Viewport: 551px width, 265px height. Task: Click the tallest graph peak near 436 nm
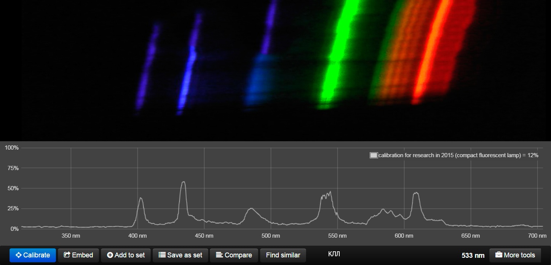click(x=184, y=182)
